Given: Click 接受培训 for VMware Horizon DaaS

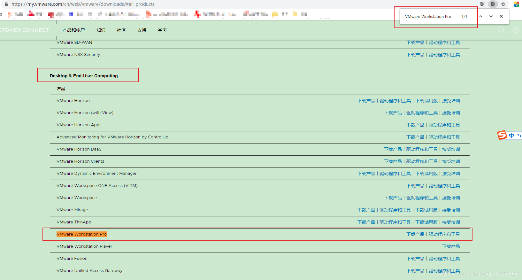Looking at the screenshot, I should tap(451, 149).
